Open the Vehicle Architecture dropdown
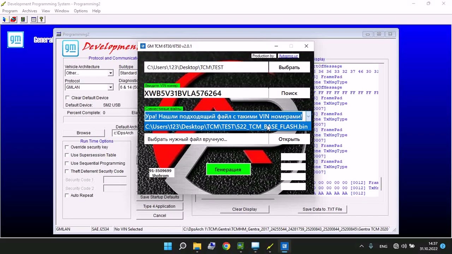 [x=111, y=73]
